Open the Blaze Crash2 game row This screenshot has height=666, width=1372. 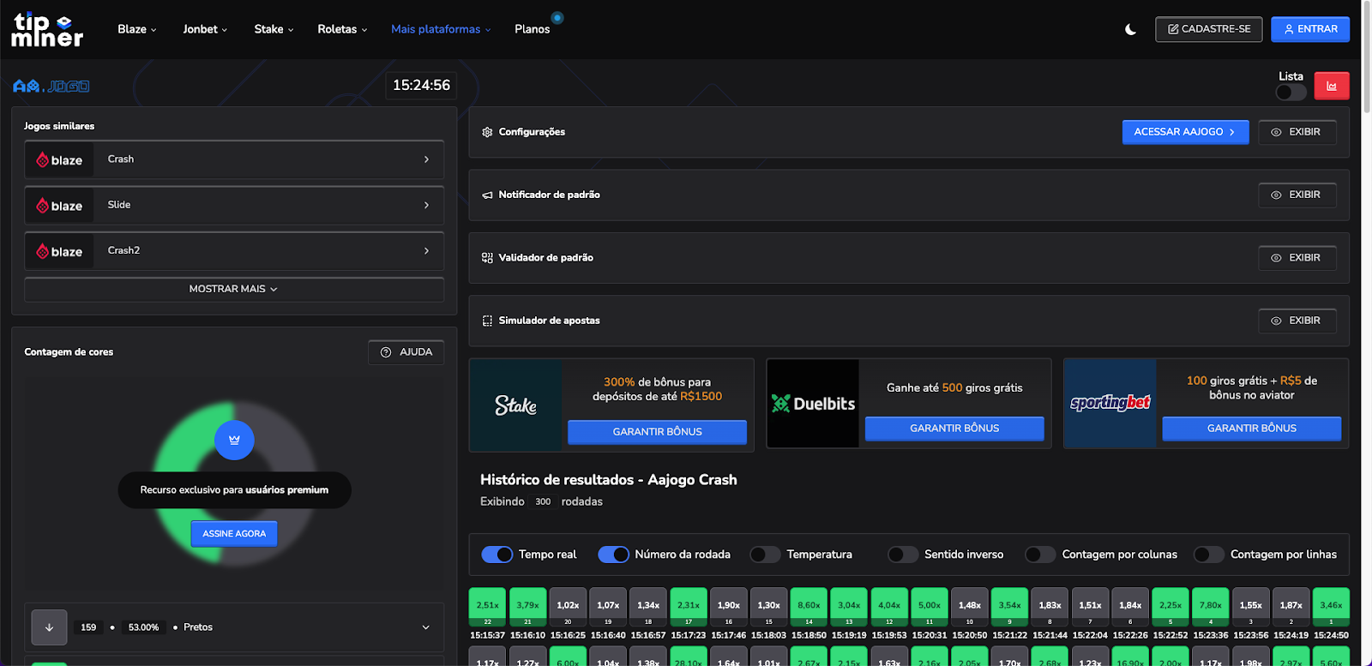pyautogui.click(x=234, y=251)
